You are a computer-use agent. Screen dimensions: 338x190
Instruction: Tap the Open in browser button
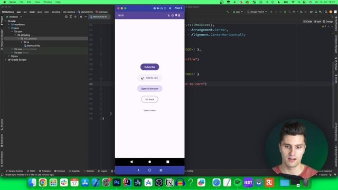149,89
